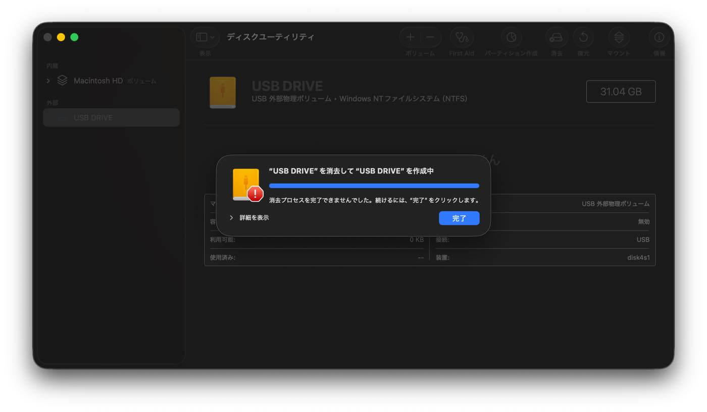Click the 復元 (Restore) toolbar icon
The height and width of the screenshot is (412, 707).
point(584,38)
